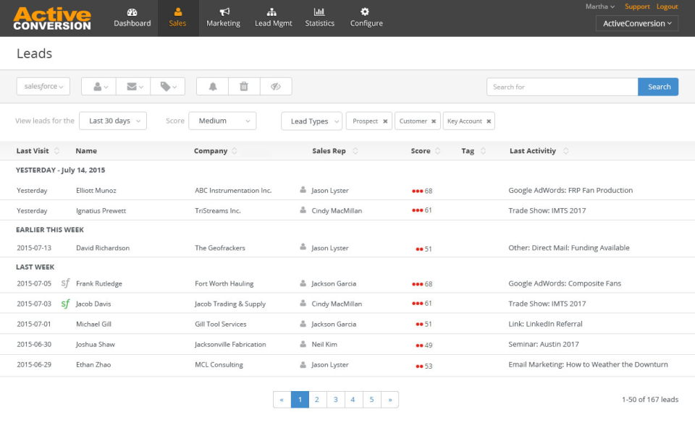The height and width of the screenshot is (425, 695).
Task: Click the alert bell icon
Action: [211, 86]
